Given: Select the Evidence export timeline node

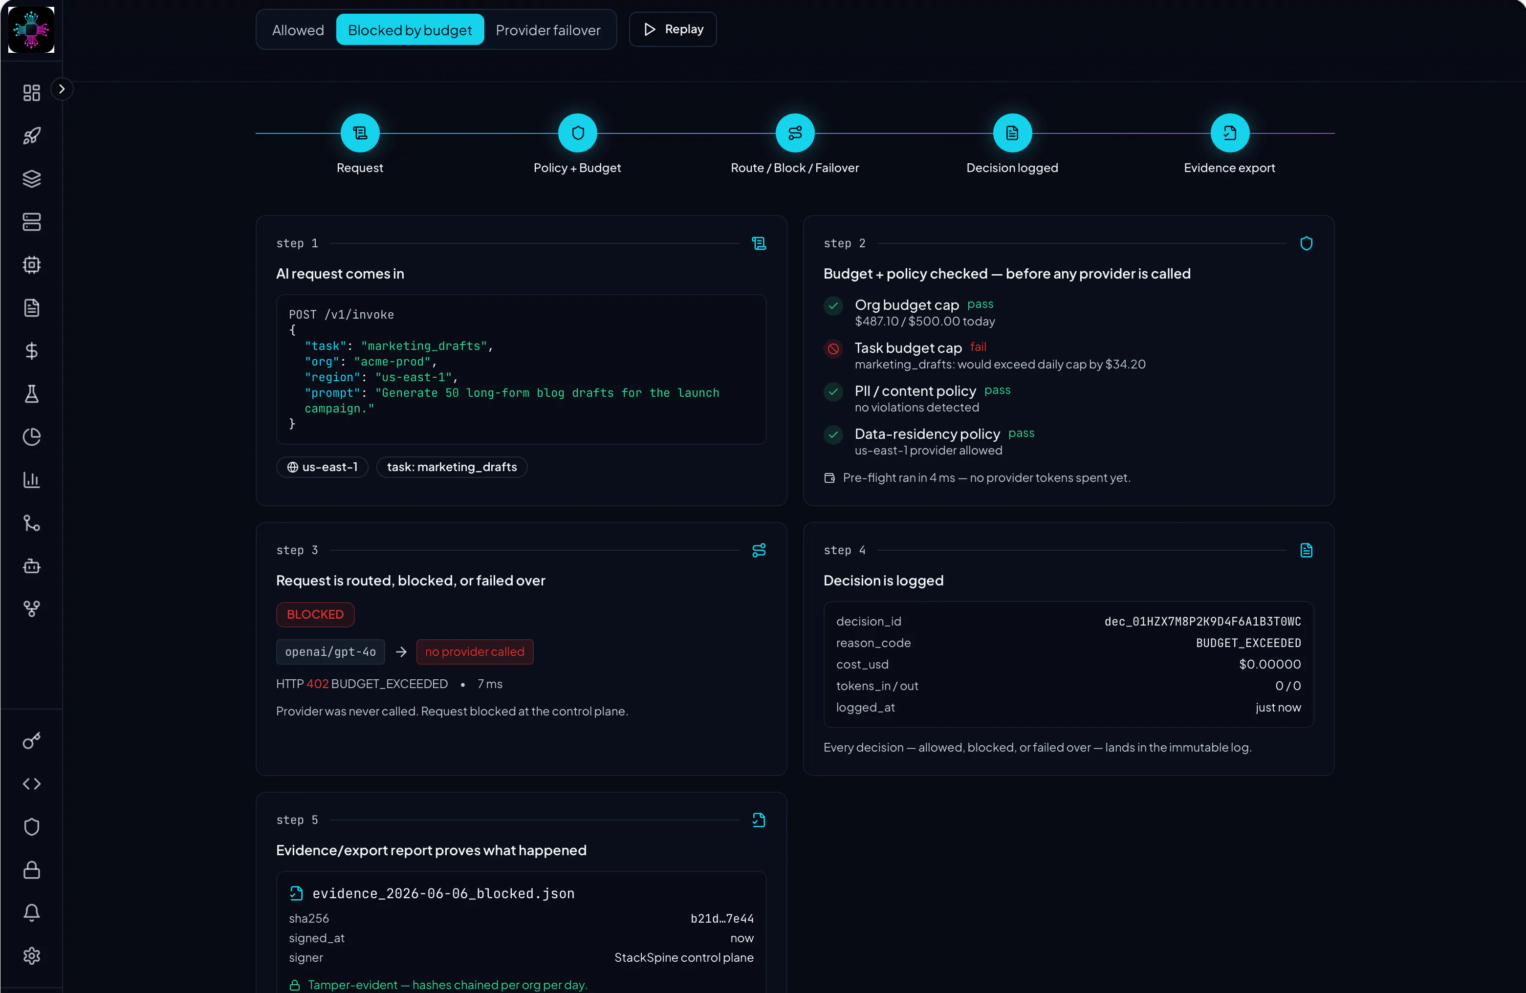Looking at the screenshot, I should (1230, 133).
